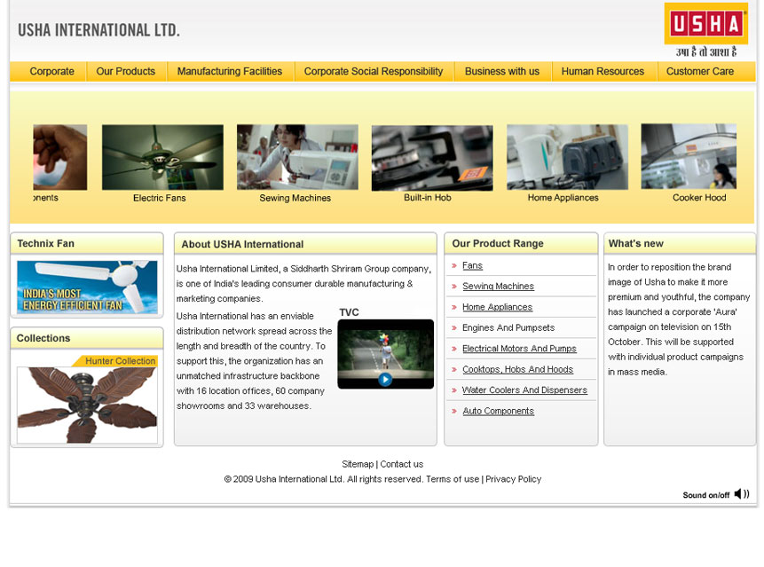Image resolution: width=764 pixels, height=567 pixels.
Task: Click the Technix Fan energy efficient banner
Action: (x=87, y=287)
